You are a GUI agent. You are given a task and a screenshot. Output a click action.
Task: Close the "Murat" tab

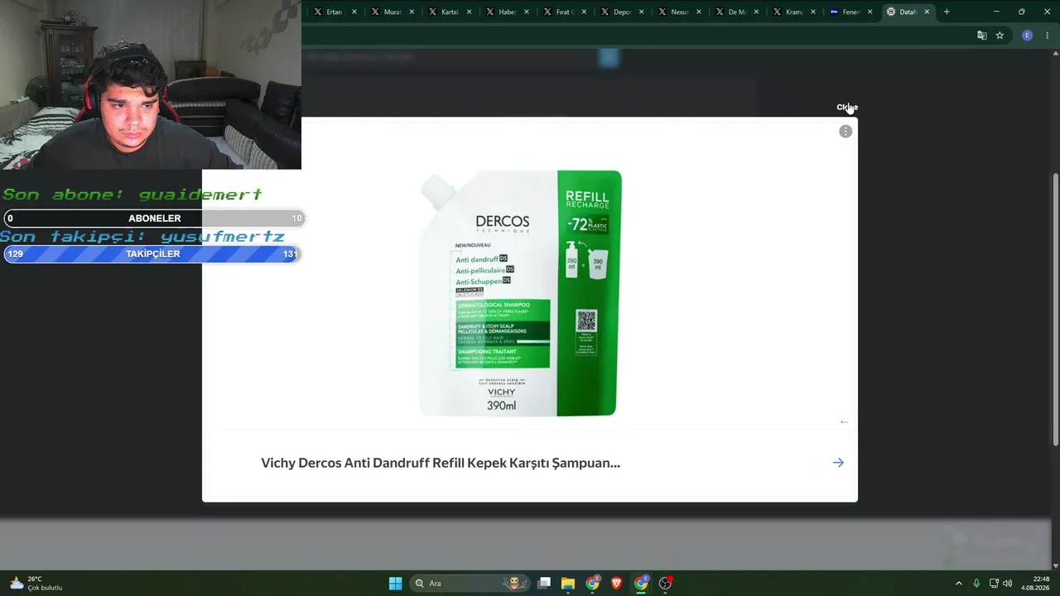coord(412,12)
